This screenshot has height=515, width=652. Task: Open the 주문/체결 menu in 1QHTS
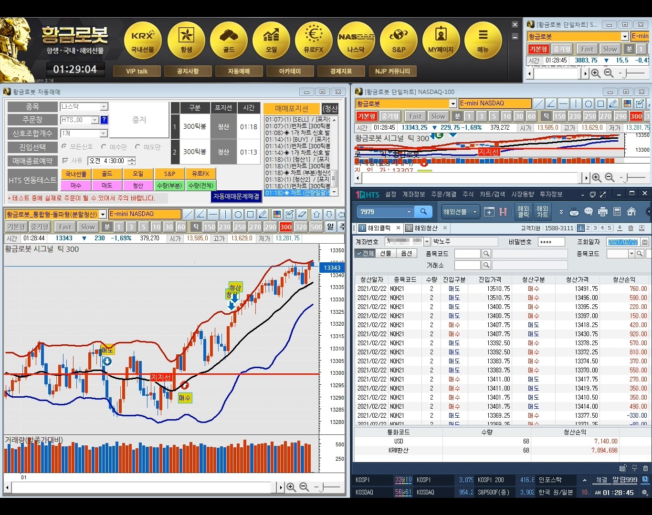[x=443, y=194]
